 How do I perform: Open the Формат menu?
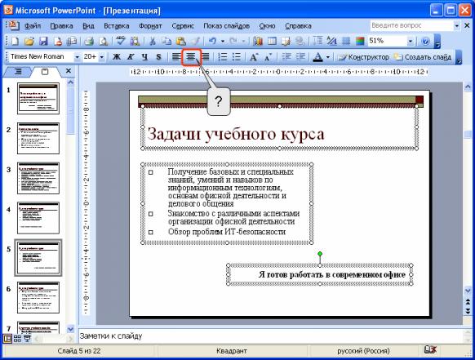click(x=150, y=26)
